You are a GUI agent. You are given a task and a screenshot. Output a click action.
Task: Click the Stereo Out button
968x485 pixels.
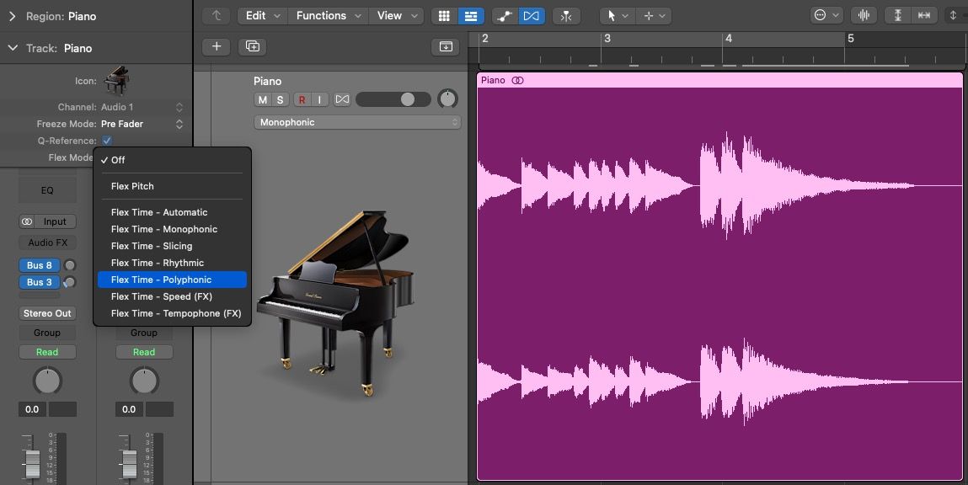tap(47, 312)
